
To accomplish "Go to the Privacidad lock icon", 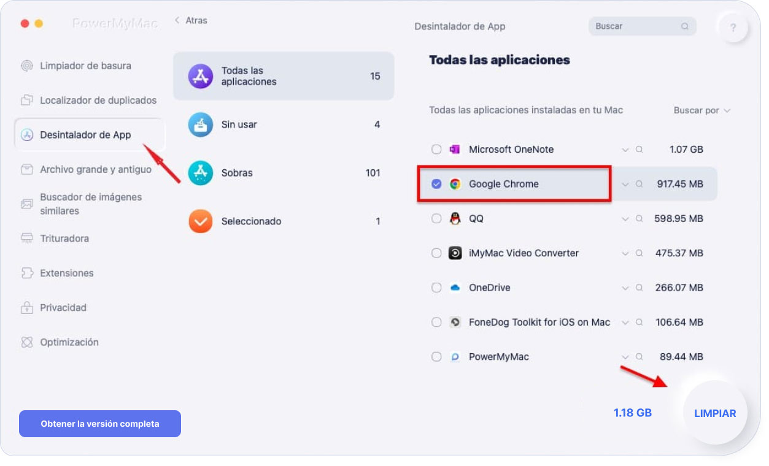I will point(27,308).
